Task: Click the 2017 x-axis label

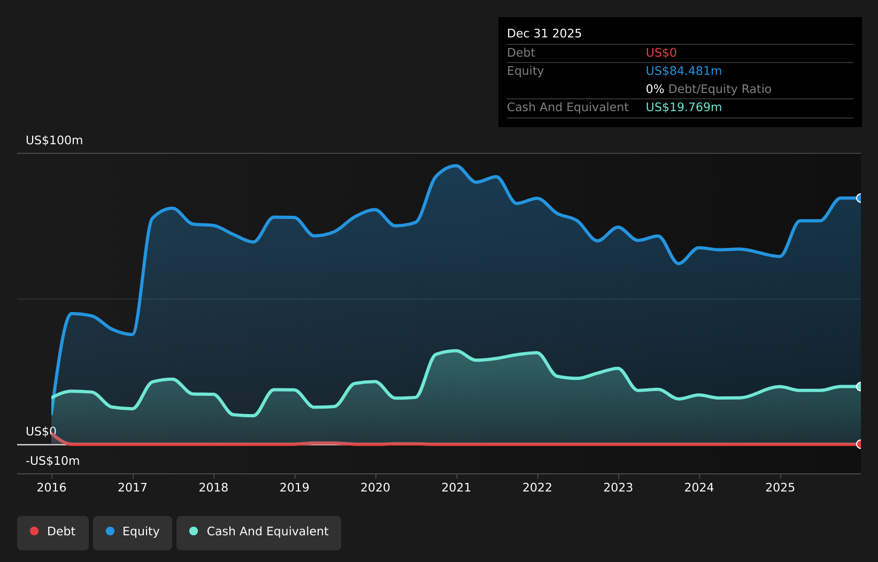Action: (133, 487)
